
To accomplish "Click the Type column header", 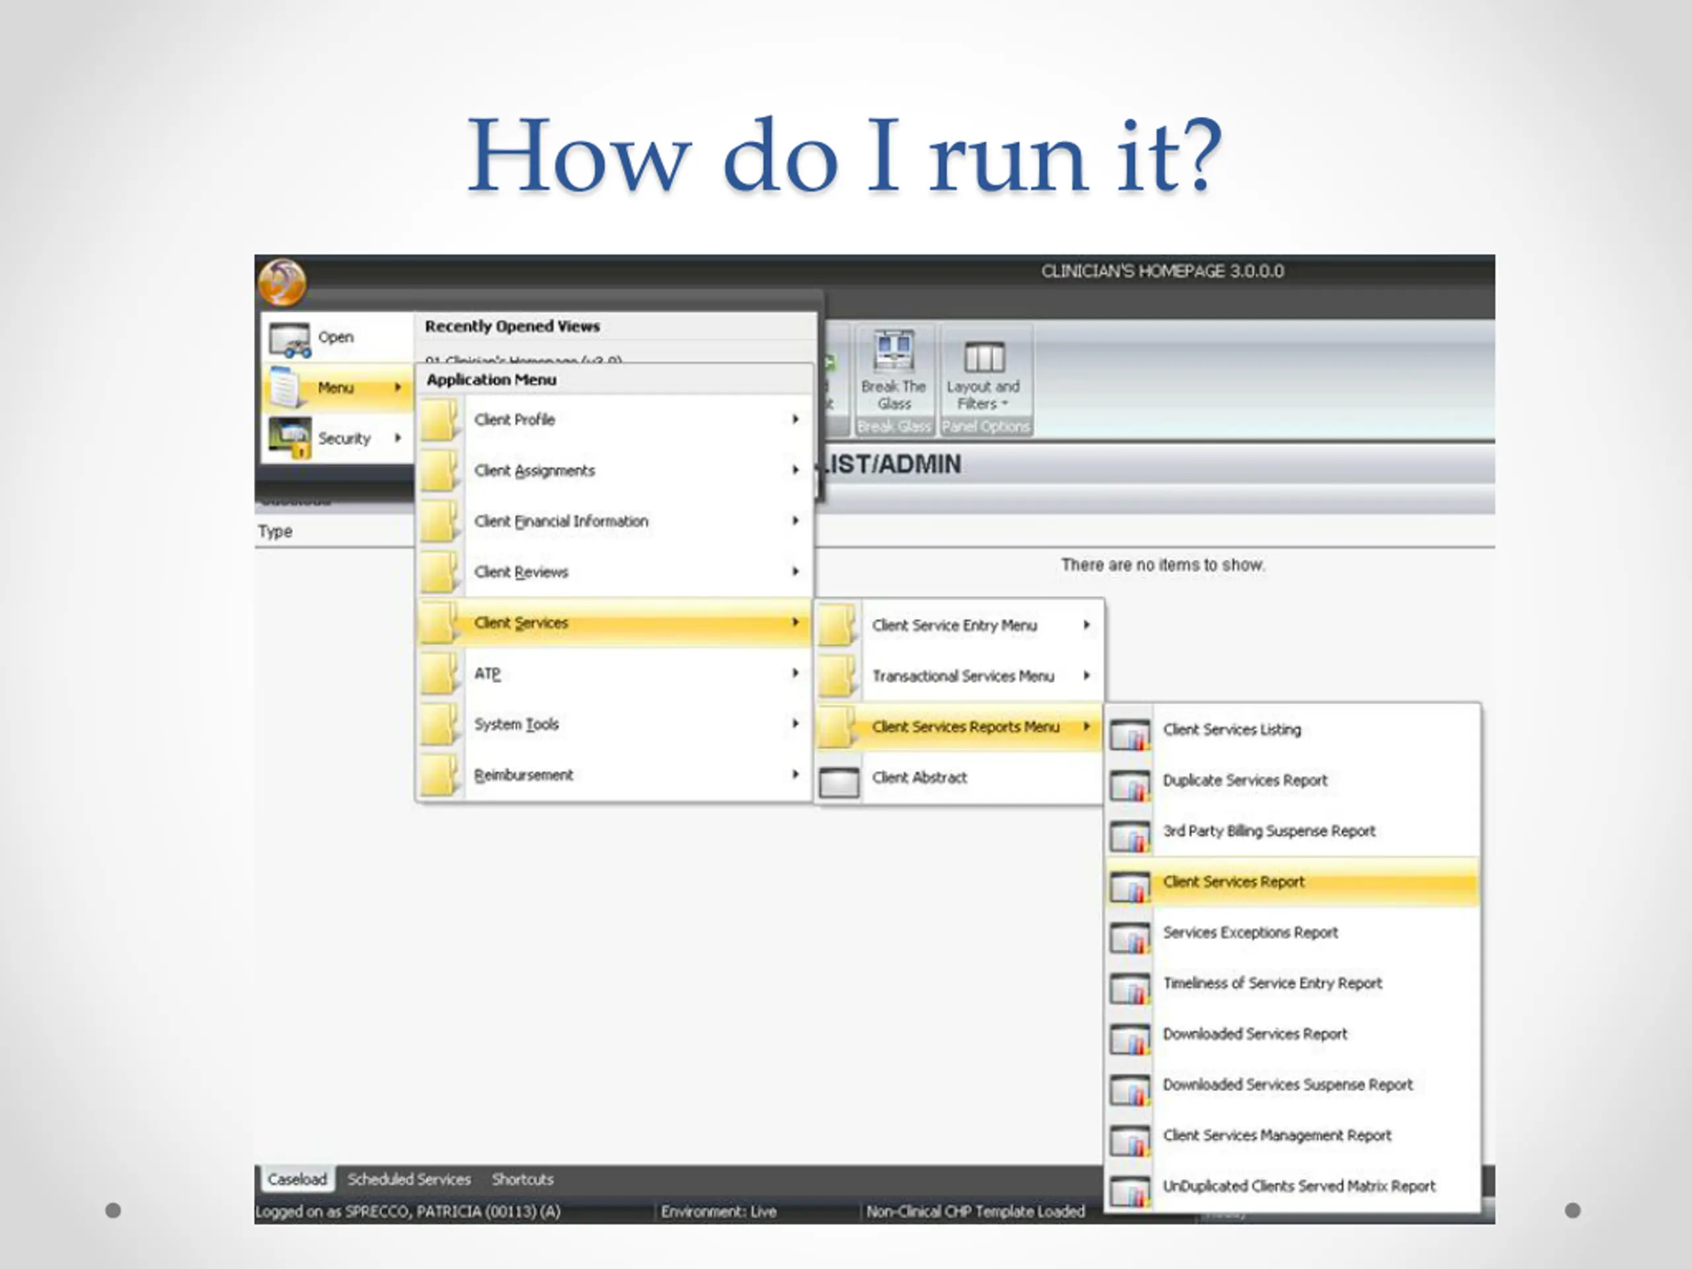I will (x=276, y=531).
